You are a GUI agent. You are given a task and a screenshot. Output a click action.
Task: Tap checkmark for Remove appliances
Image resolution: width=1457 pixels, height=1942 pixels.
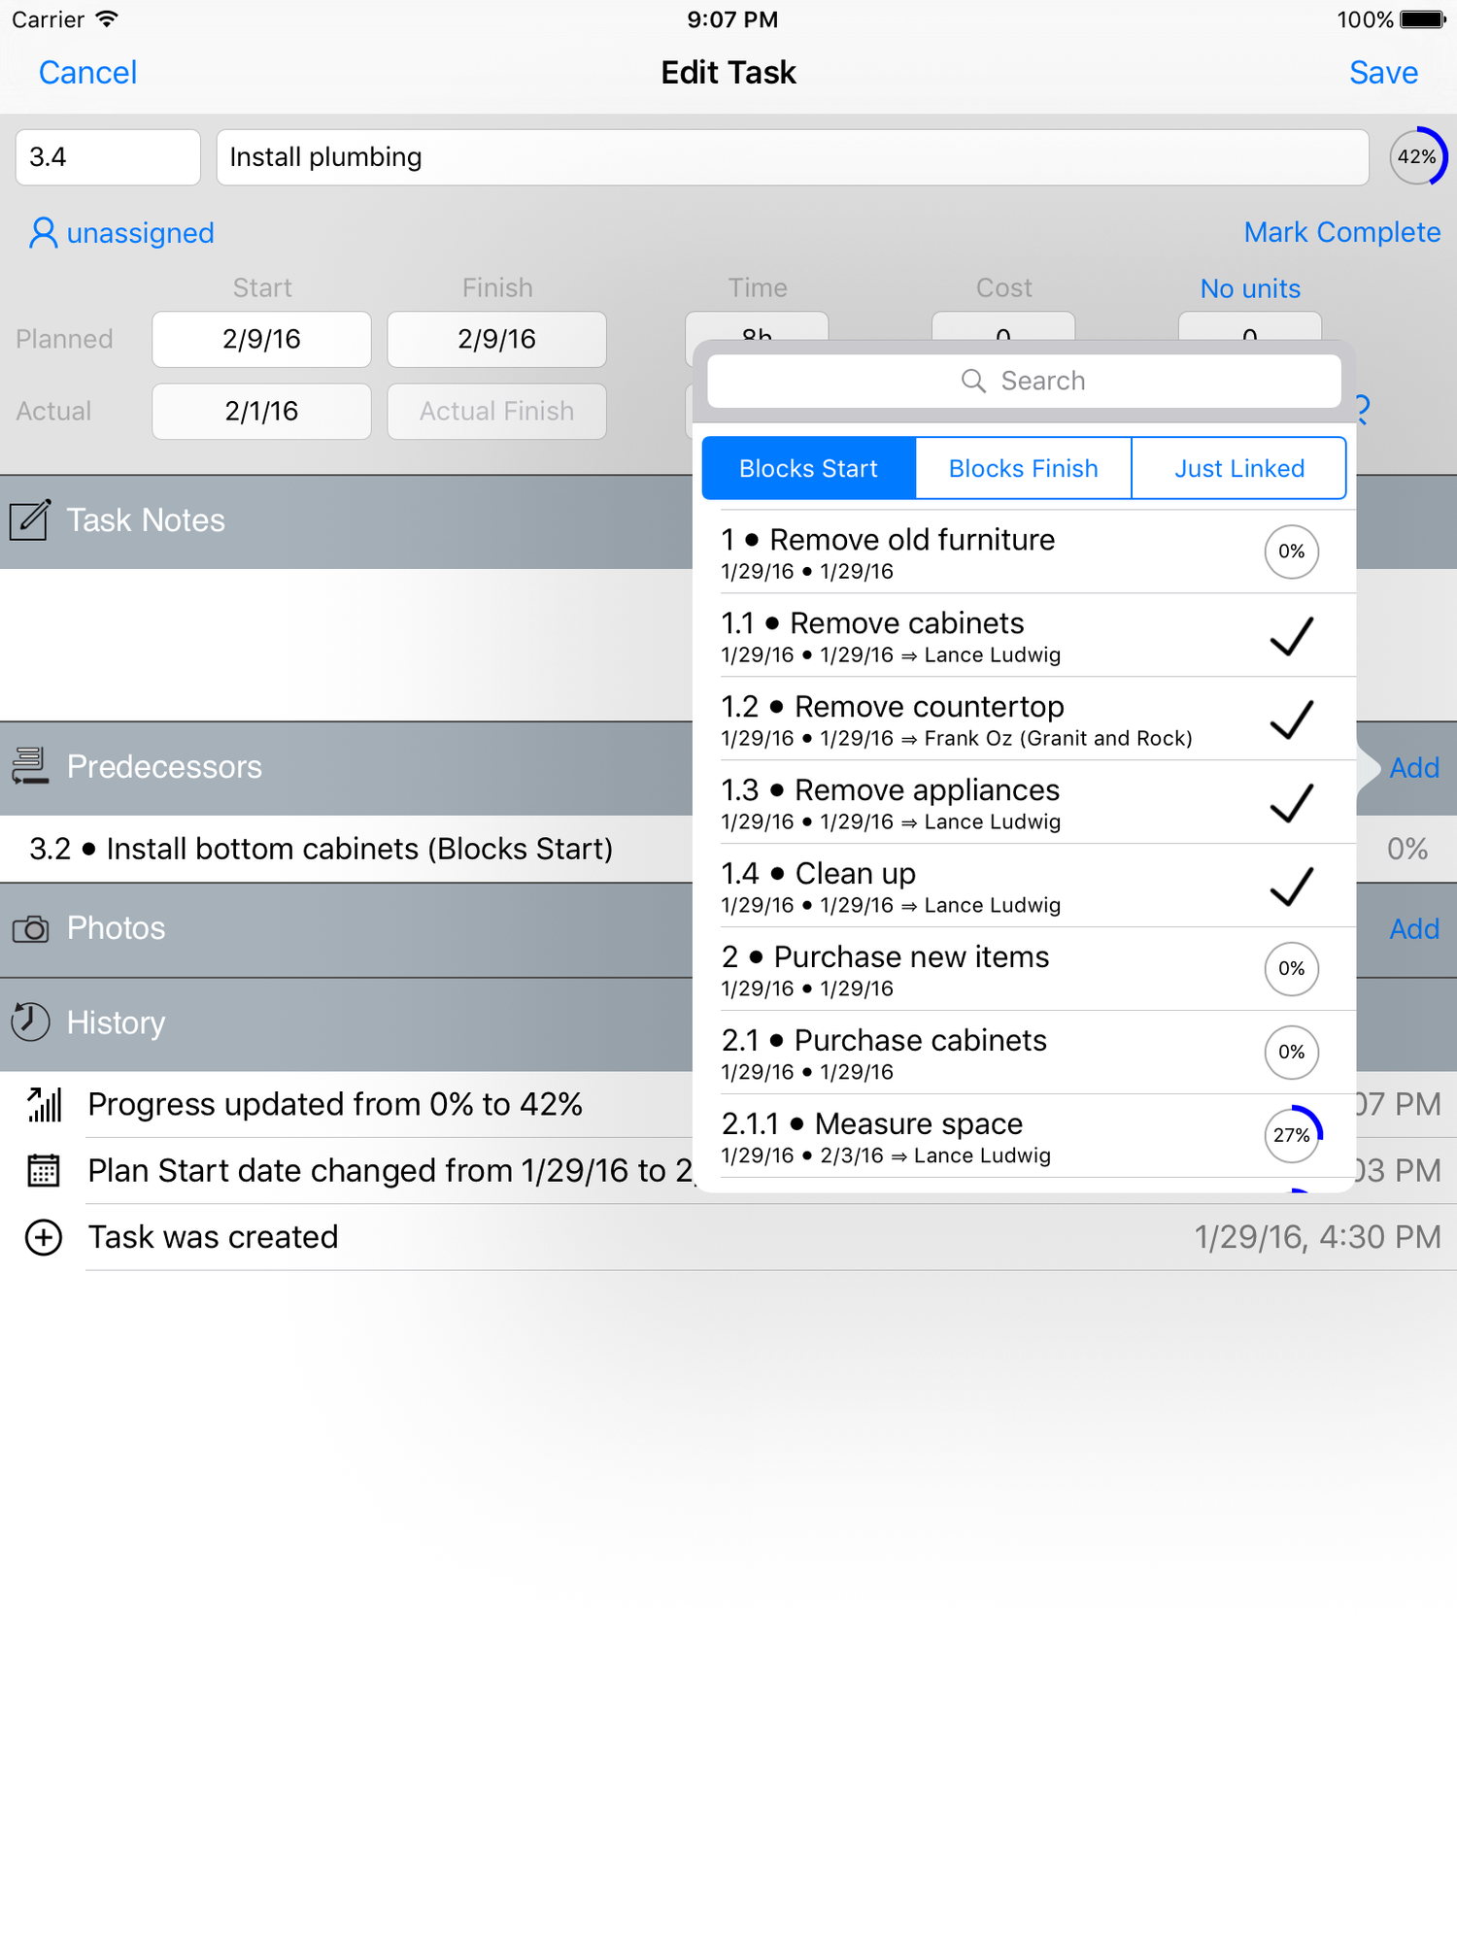click(1292, 803)
